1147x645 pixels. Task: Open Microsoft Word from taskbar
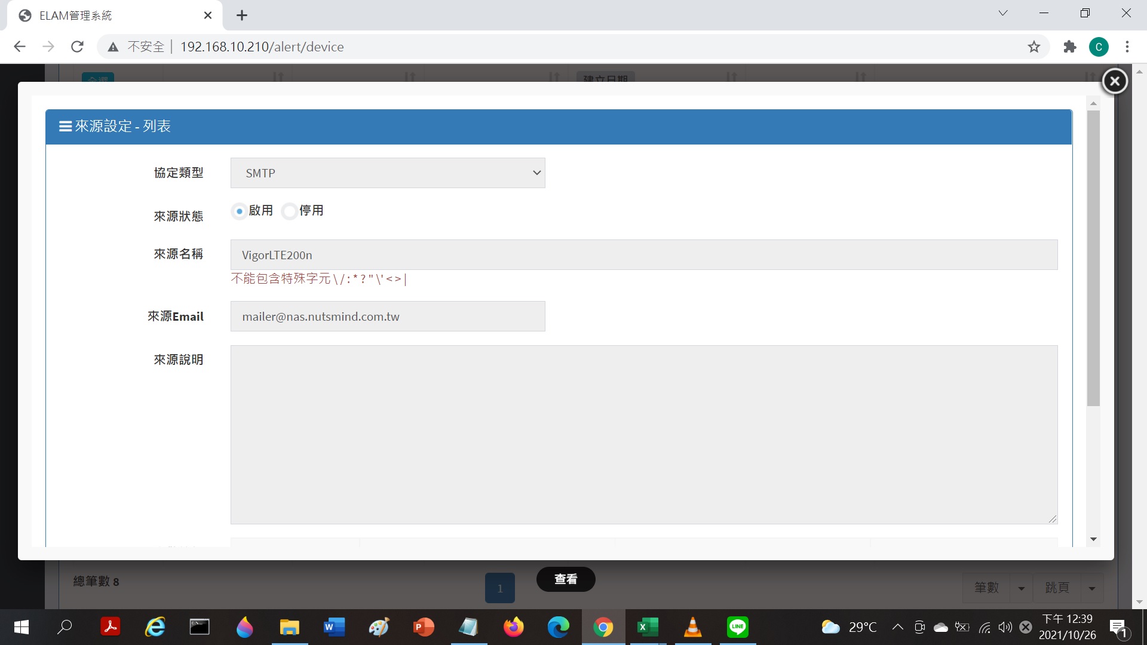334,627
